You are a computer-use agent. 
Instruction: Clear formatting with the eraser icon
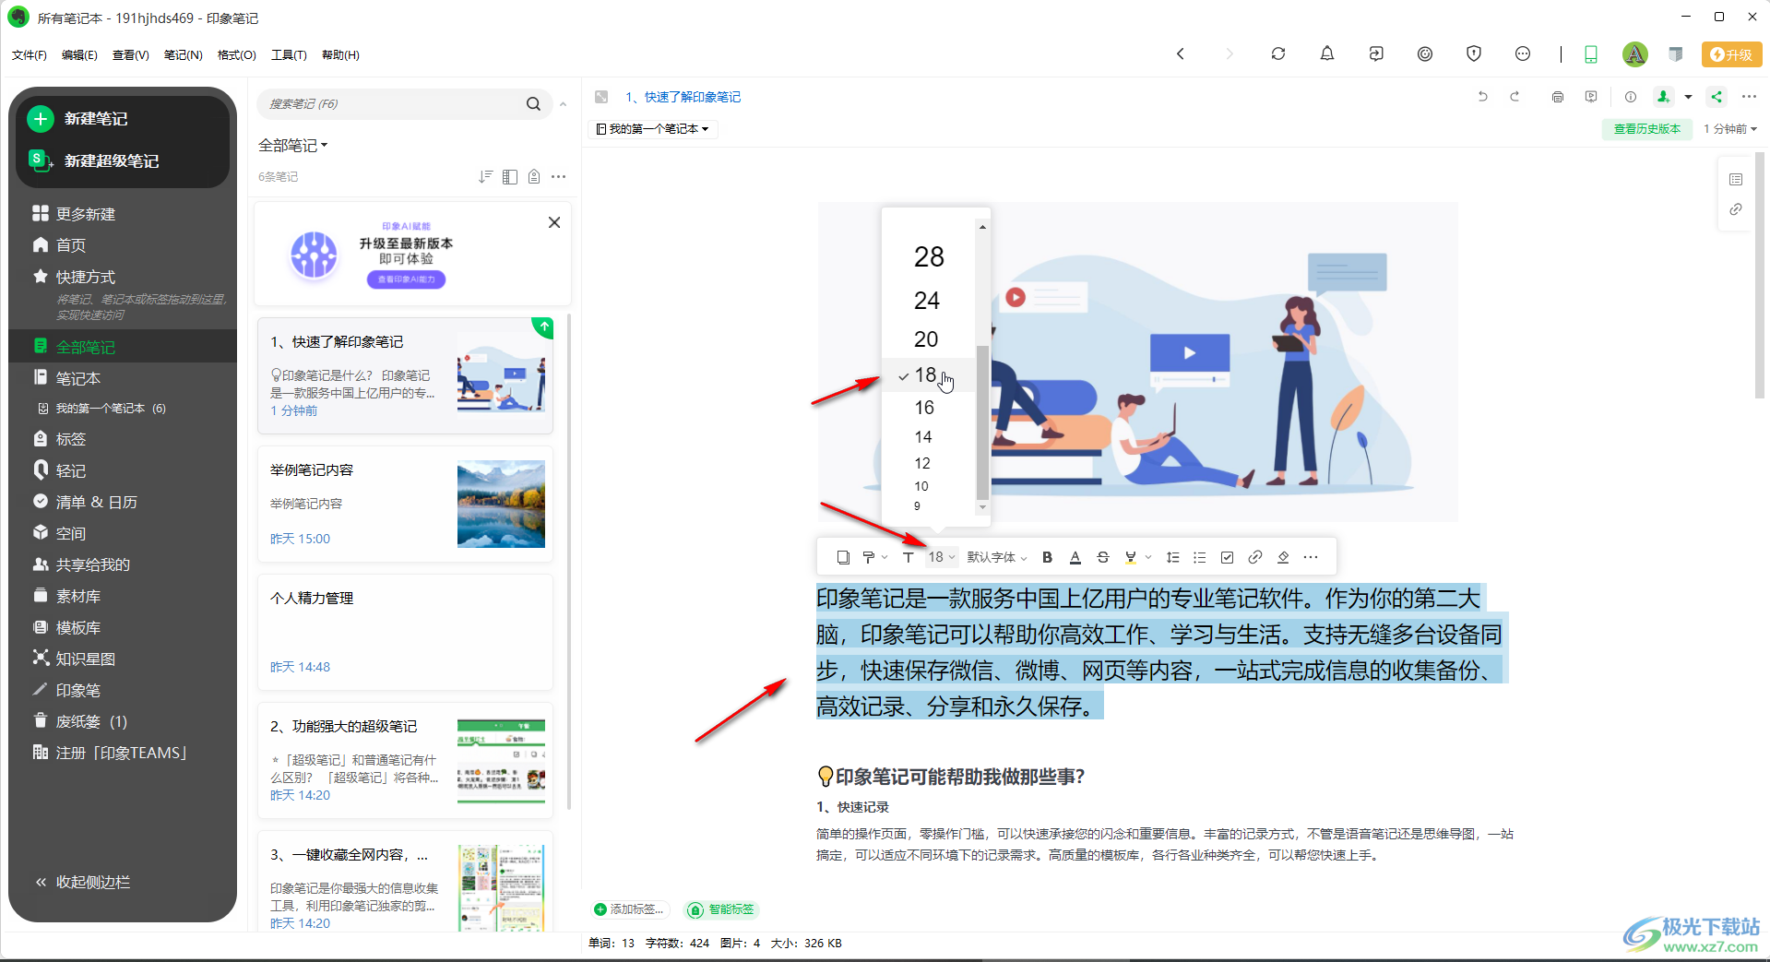click(1283, 557)
